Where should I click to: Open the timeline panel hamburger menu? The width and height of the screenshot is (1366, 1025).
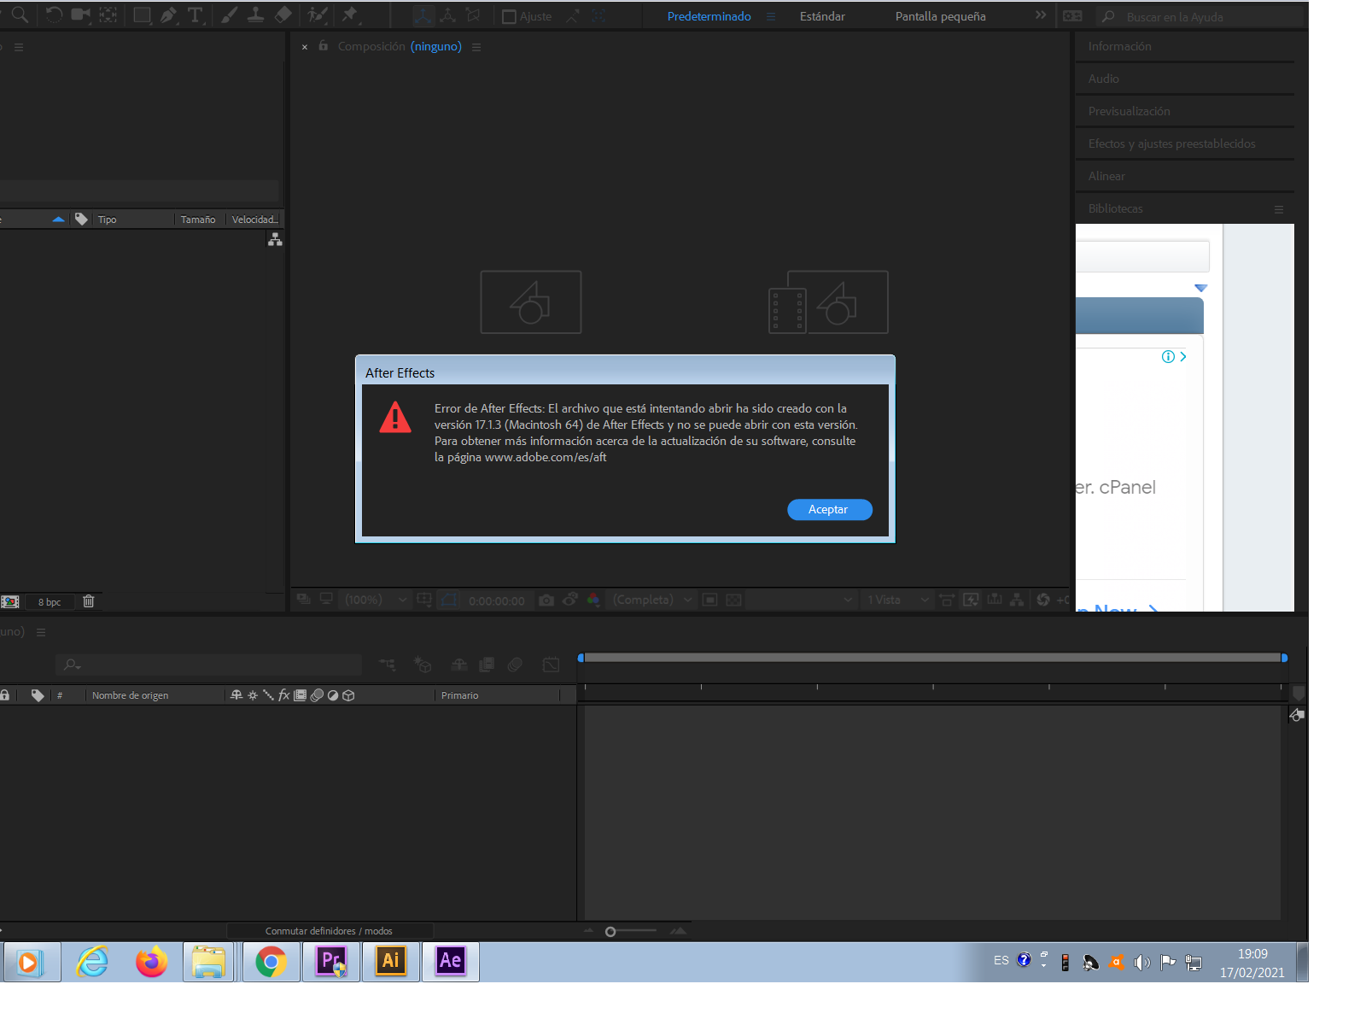[41, 632]
